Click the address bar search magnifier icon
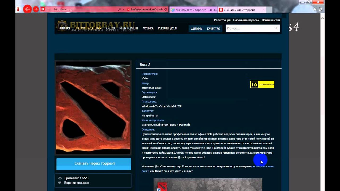The image size is (340, 191). coord(120,9)
